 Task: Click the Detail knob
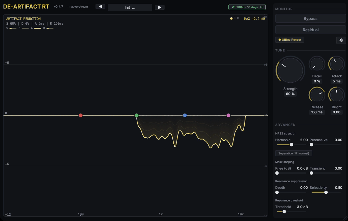[317, 64]
